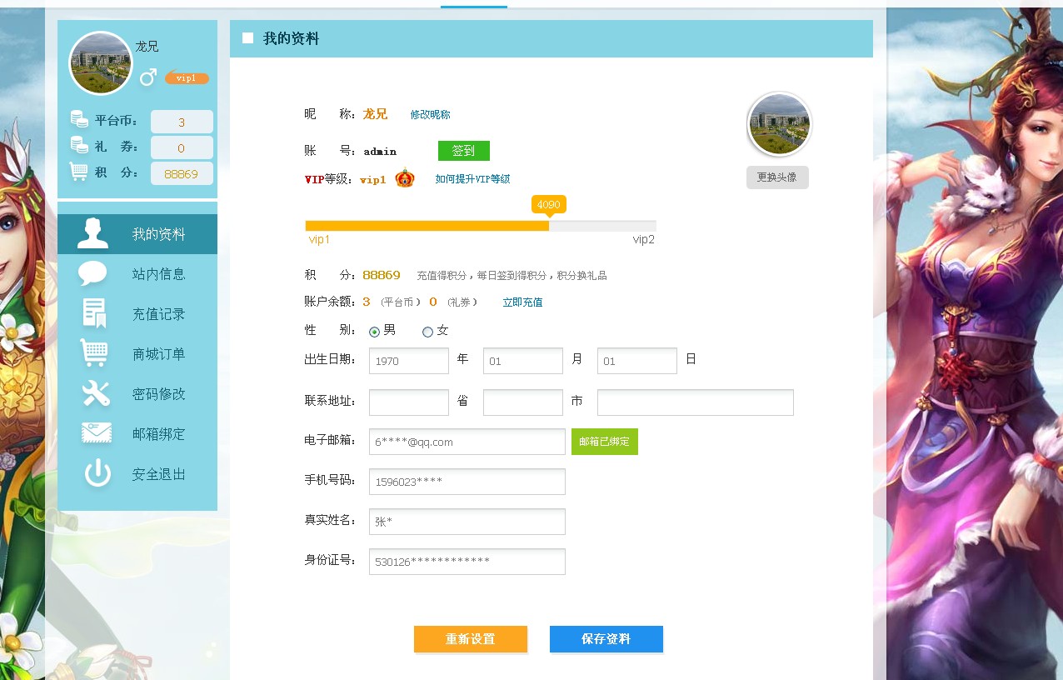Click the 修改昵称 link
Image resolution: width=1063 pixels, height=680 pixels.
(430, 115)
